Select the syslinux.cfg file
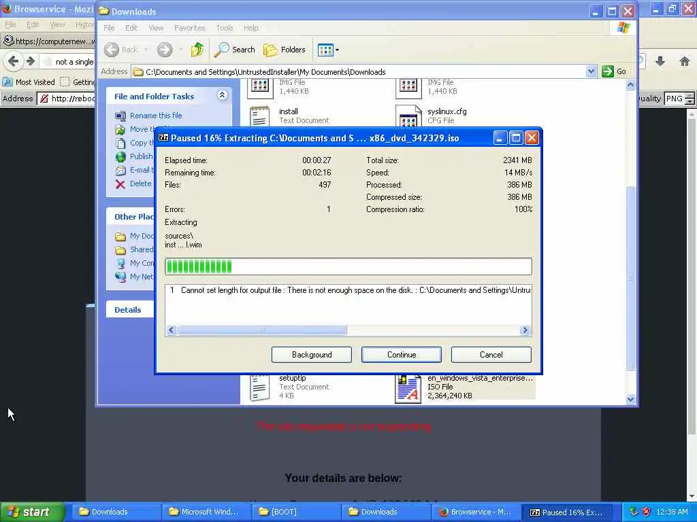The height and width of the screenshot is (522, 697). pos(431,116)
